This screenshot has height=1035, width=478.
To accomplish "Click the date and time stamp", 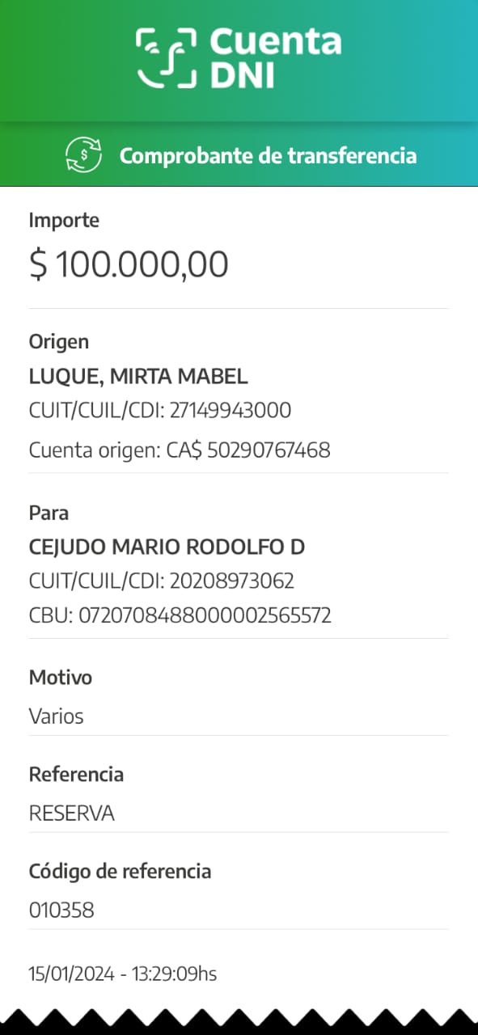I will pos(123,974).
